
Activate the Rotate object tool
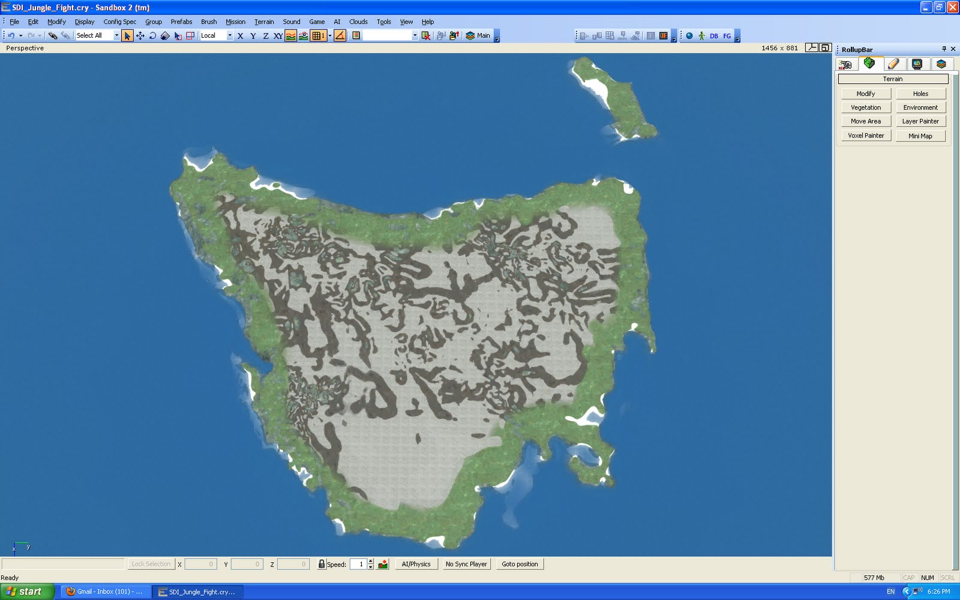point(152,36)
